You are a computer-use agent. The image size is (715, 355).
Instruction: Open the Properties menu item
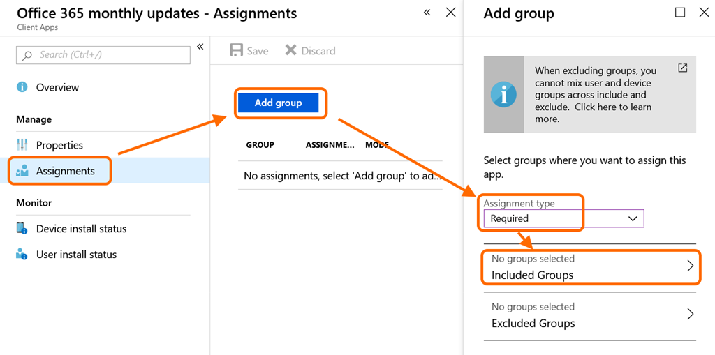click(x=59, y=145)
